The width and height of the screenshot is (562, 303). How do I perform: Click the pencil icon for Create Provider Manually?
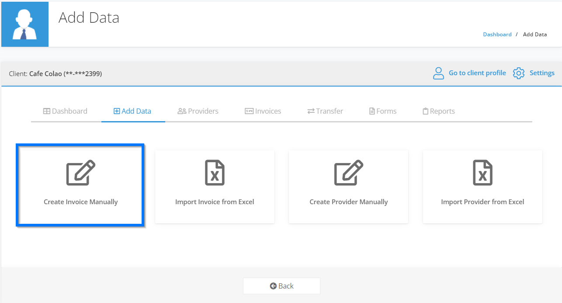point(349,173)
